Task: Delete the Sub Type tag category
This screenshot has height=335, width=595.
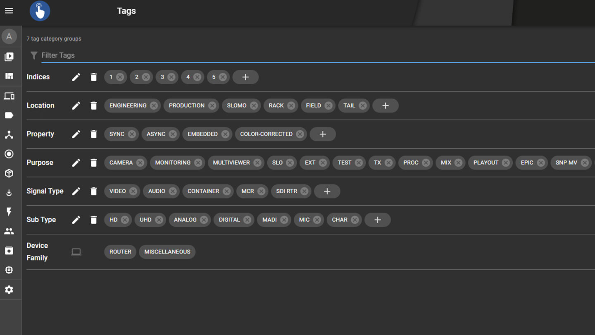Action: (94, 220)
